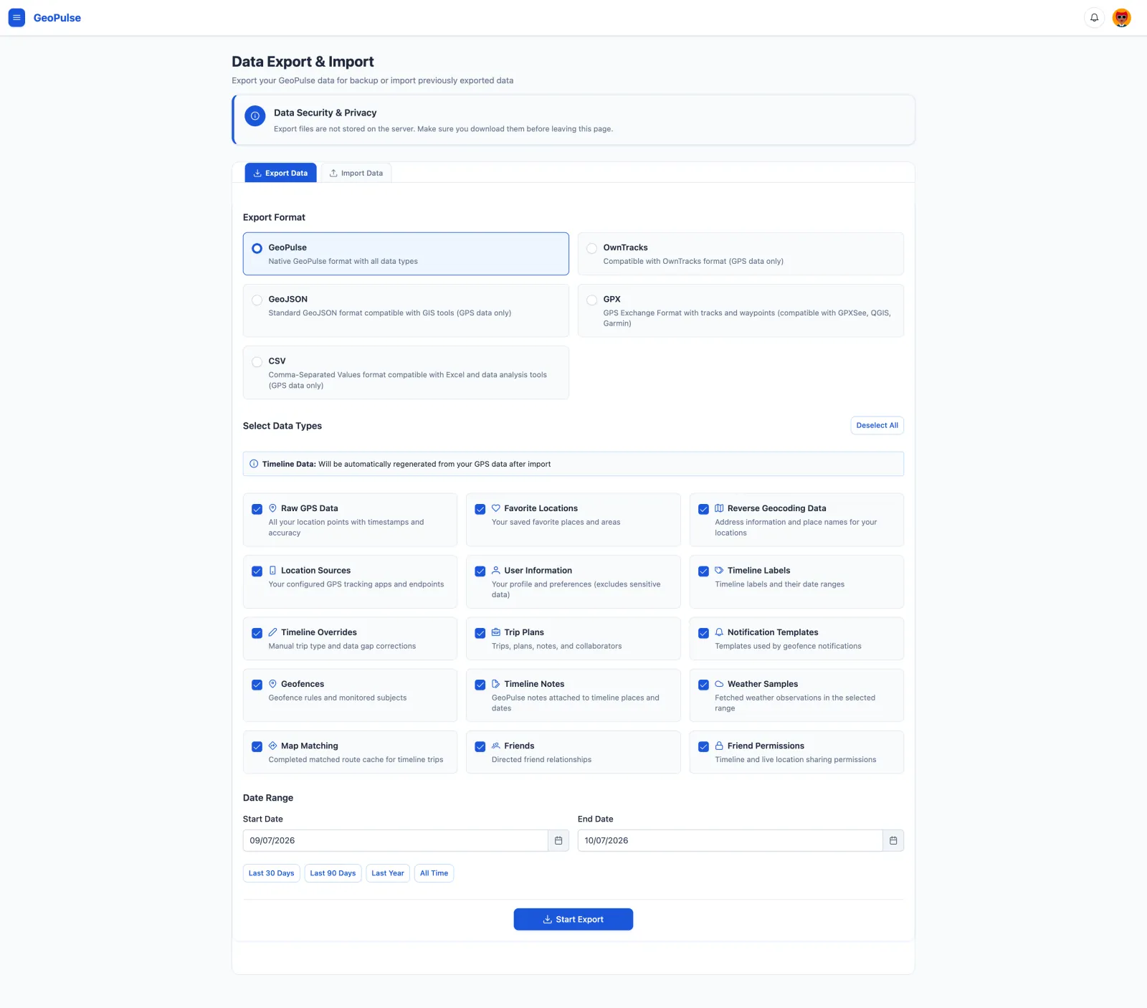Disable the Friends data type checkbox
This screenshot has height=1008, width=1147.
click(x=480, y=747)
